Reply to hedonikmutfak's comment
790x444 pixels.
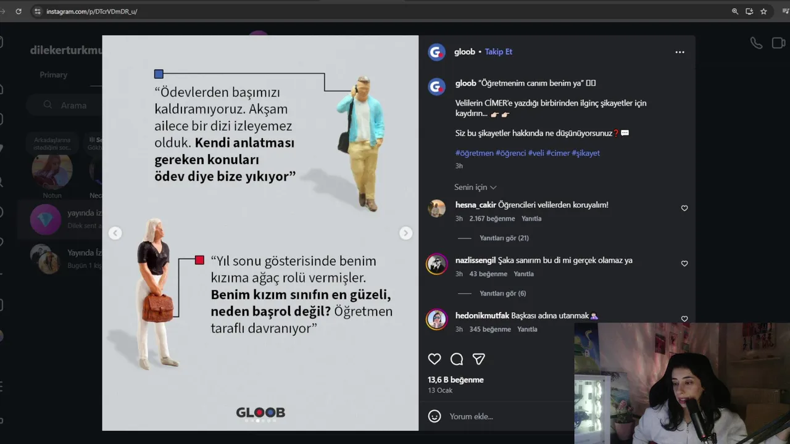(x=527, y=329)
